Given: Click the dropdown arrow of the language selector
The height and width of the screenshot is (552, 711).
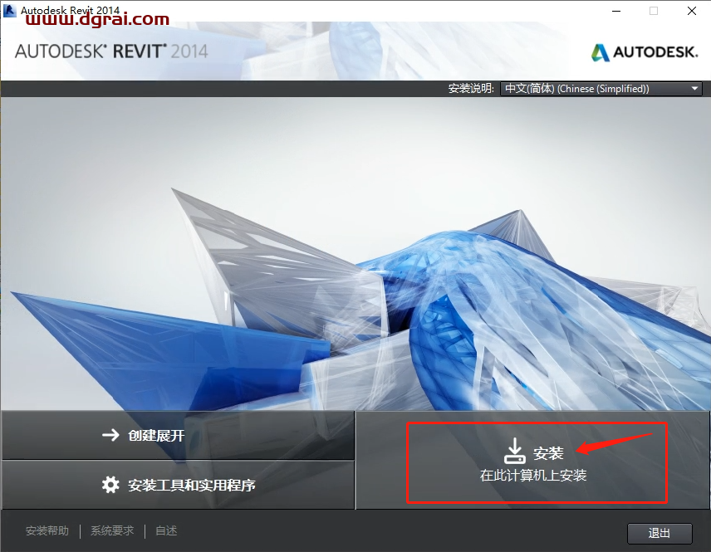Looking at the screenshot, I should [x=694, y=88].
